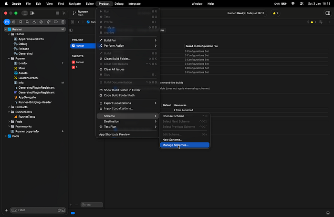Expand the Pods project at bottom
Viewport: 334px width, 217px height.
pos(6,136)
